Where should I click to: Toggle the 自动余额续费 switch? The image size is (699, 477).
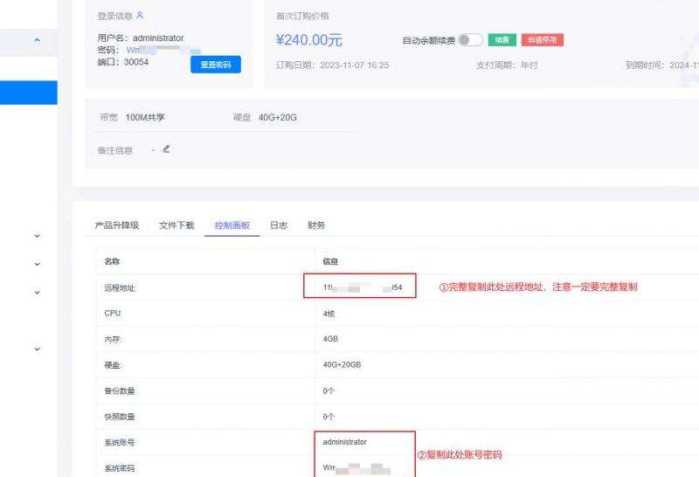(470, 40)
